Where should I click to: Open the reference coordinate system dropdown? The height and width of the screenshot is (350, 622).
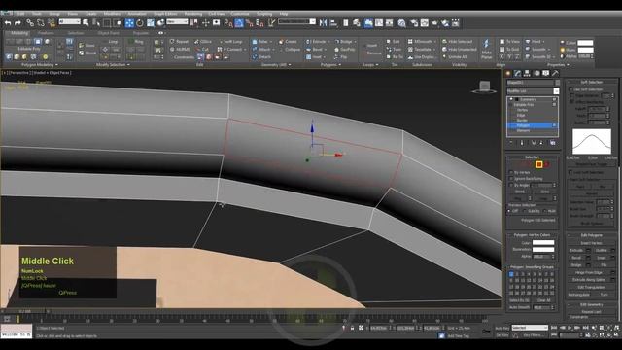click(177, 22)
